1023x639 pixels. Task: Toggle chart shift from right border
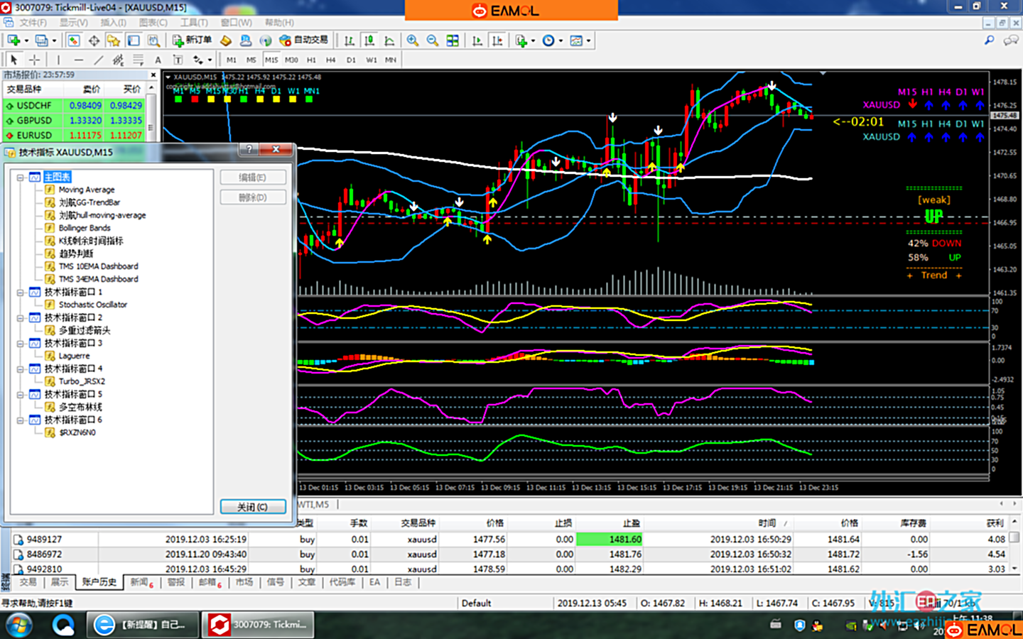click(x=497, y=40)
